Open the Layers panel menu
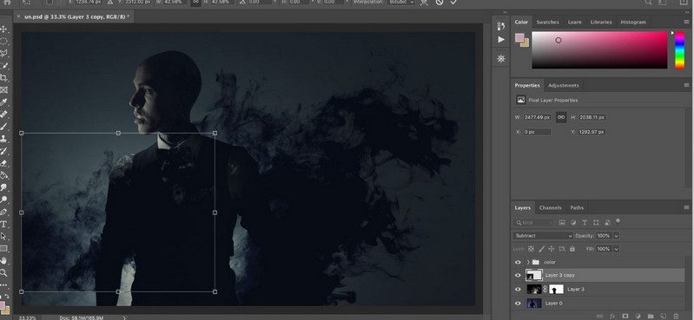The width and height of the screenshot is (694, 320). pyautogui.click(x=686, y=208)
